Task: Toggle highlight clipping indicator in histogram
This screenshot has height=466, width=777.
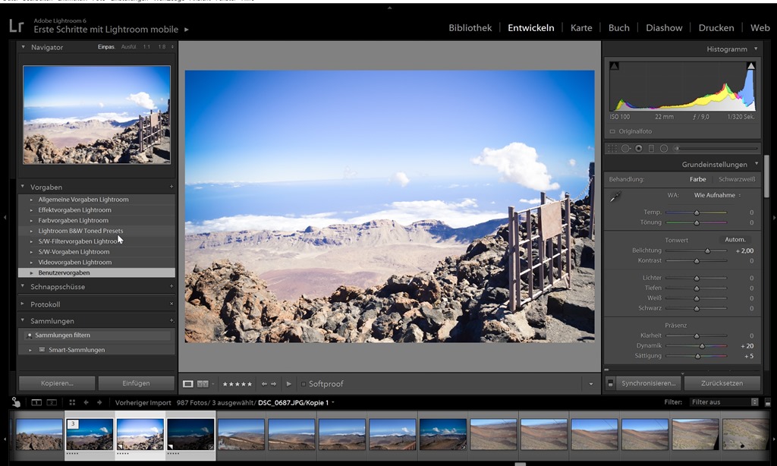Action: 751,66
